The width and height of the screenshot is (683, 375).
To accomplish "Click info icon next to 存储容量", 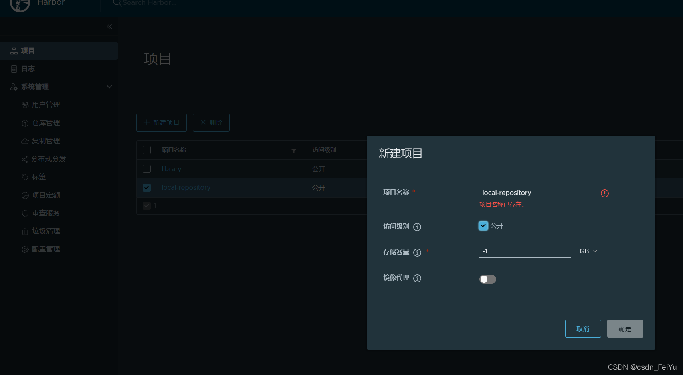I will pos(417,253).
